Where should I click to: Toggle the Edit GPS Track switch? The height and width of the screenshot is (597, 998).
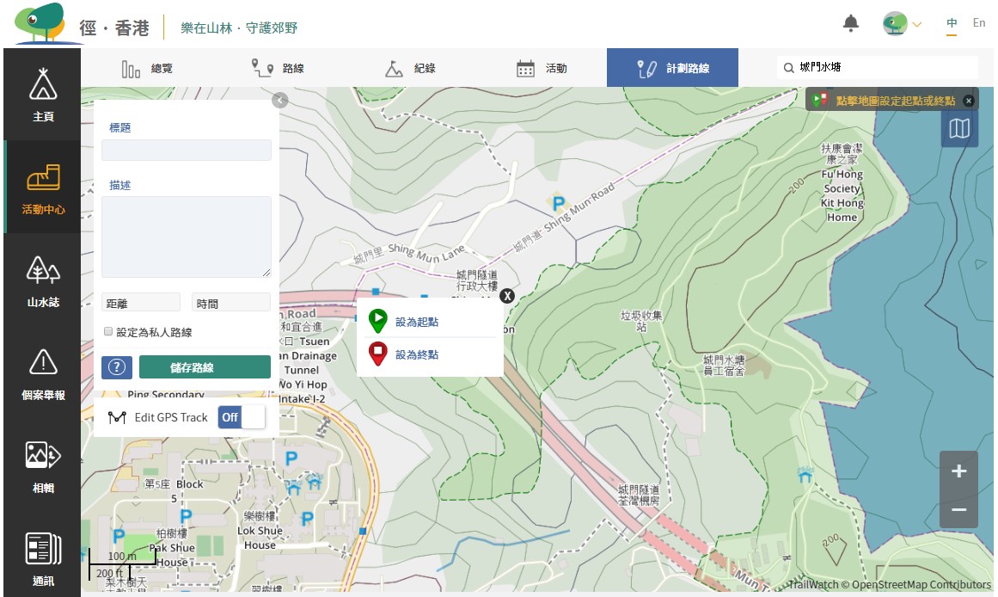[x=242, y=417]
